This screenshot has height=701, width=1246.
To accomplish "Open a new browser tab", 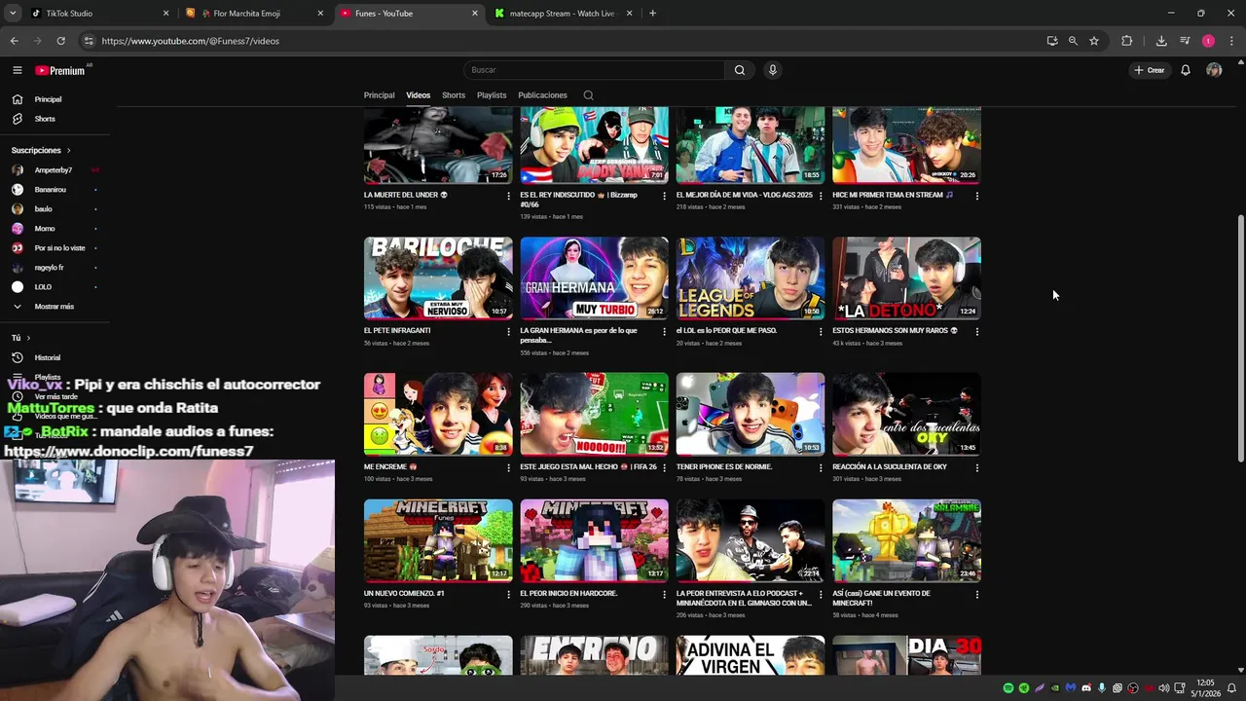I will (x=652, y=14).
